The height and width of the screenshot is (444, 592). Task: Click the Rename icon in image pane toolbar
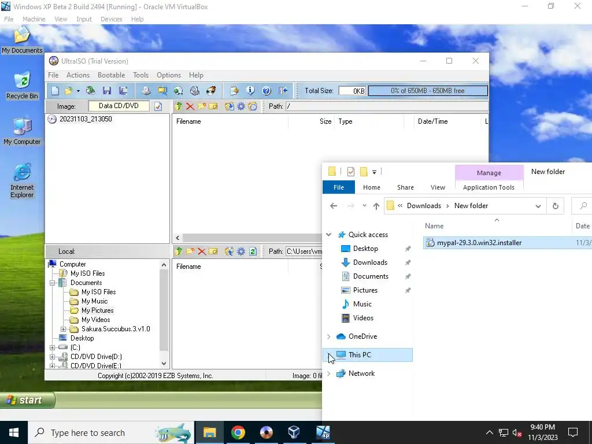(213, 106)
